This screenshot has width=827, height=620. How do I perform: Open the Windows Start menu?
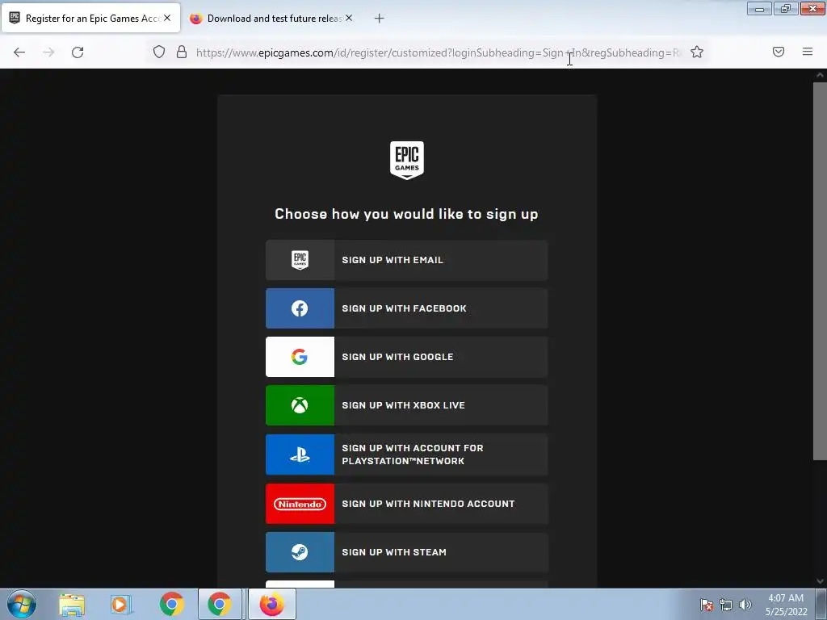[x=21, y=604]
